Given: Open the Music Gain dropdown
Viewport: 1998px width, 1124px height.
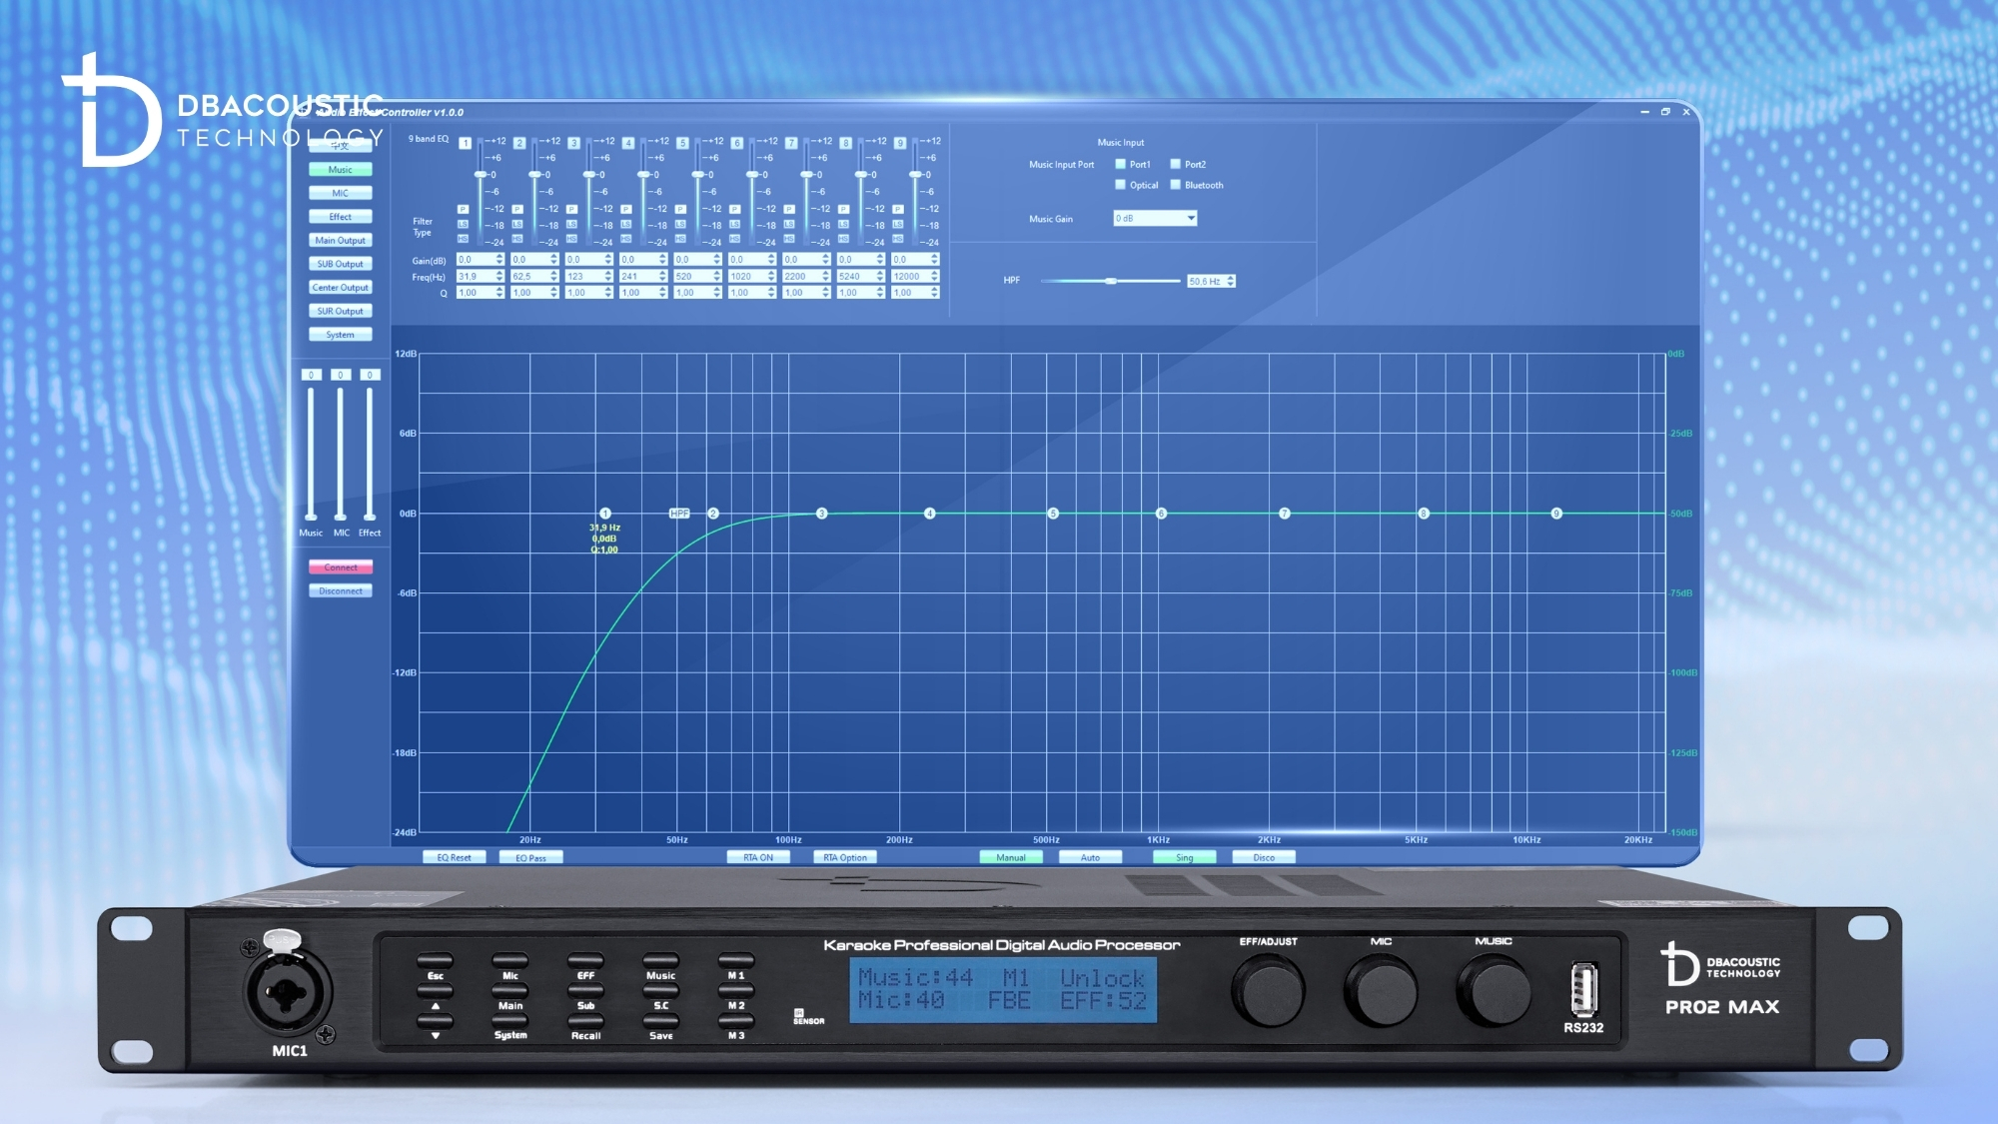Looking at the screenshot, I should tap(1155, 218).
